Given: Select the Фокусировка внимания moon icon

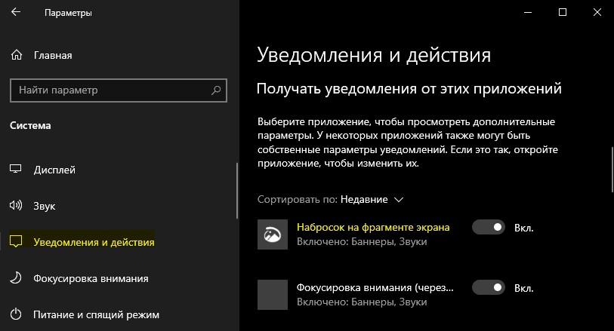Looking at the screenshot, I should [x=16, y=278].
